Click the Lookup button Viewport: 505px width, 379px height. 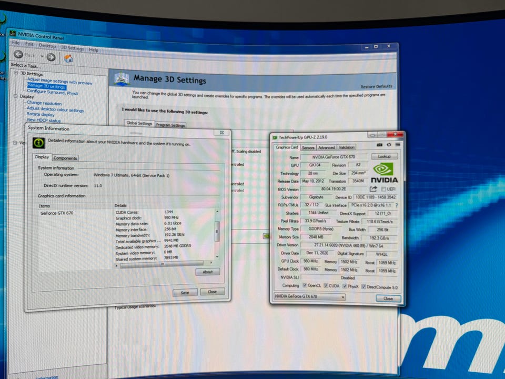point(384,156)
